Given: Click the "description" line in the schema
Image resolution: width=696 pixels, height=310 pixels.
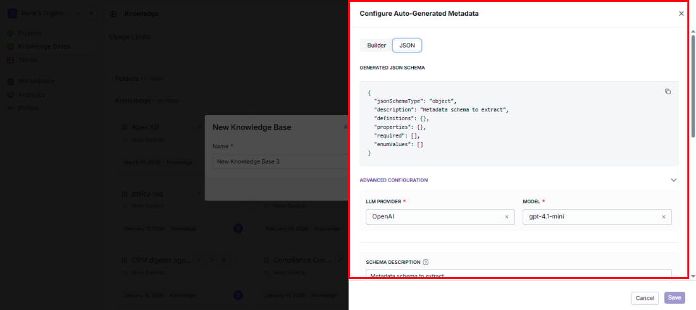Looking at the screenshot, I should click(x=441, y=109).
